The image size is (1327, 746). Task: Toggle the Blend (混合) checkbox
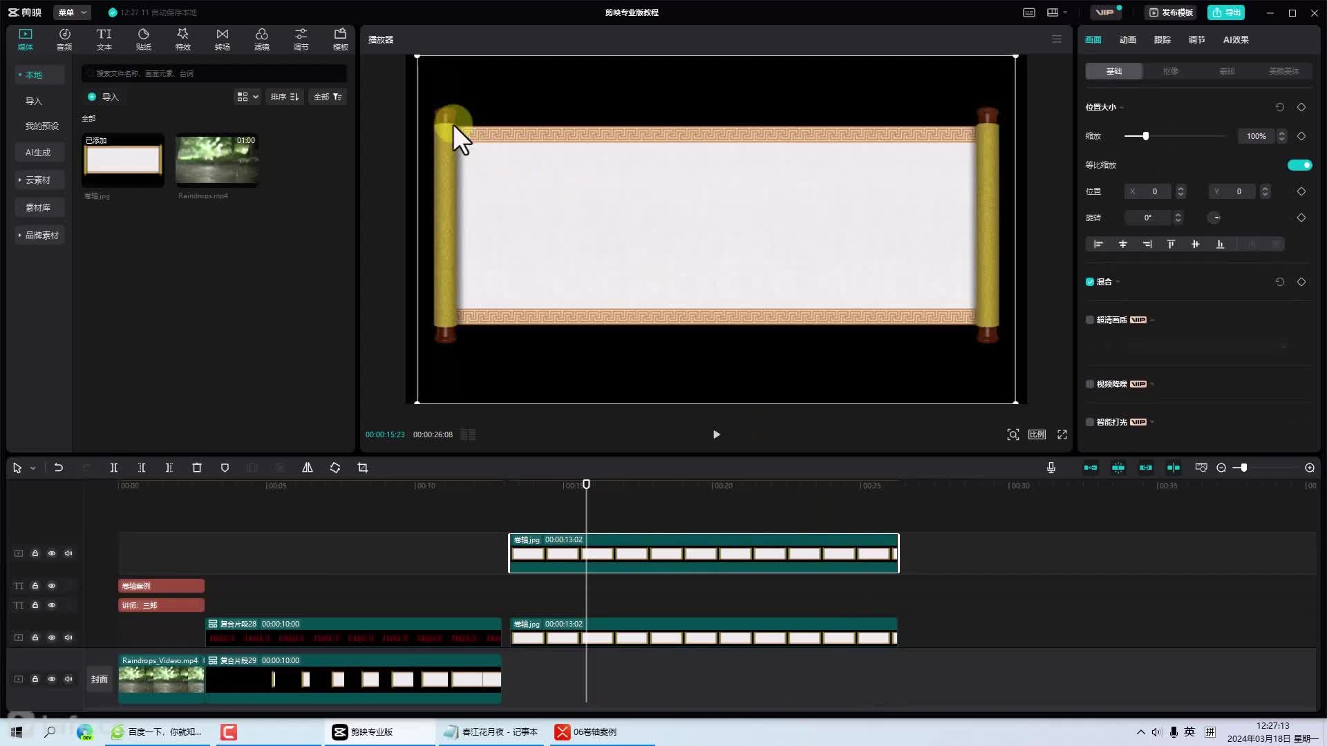tap(1090, 282)
